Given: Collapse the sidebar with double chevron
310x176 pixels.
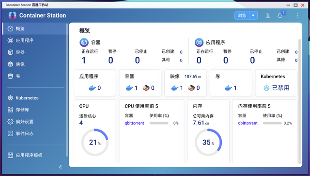Looking at the screenshot, I should click(x=61, y=167).
